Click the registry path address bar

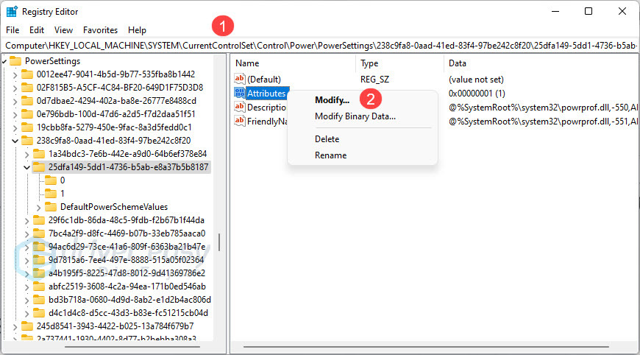(320, 45)
